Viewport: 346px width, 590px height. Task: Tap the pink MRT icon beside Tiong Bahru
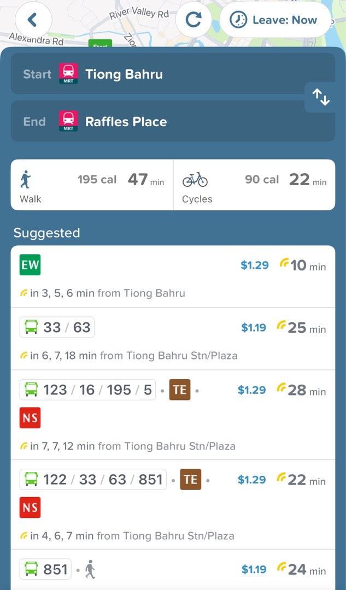[x=68, y=74]
